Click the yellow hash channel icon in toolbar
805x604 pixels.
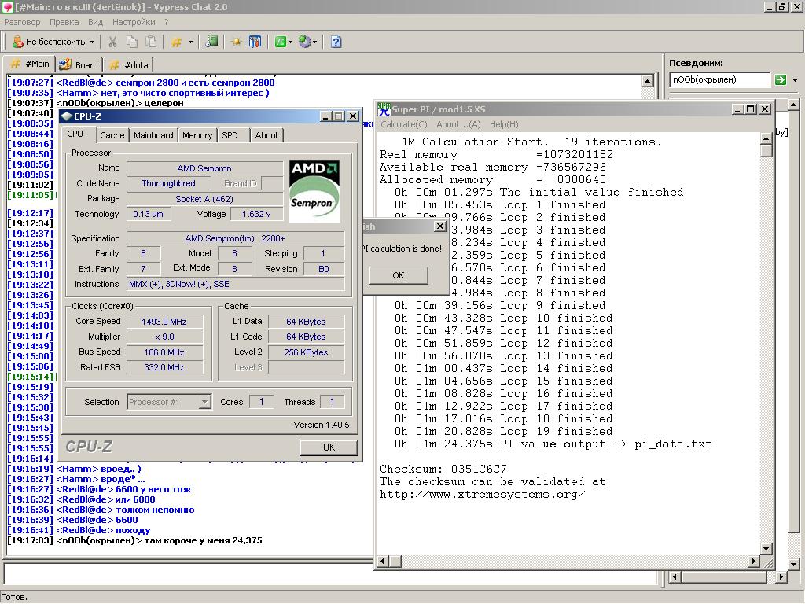click(176, 42)
